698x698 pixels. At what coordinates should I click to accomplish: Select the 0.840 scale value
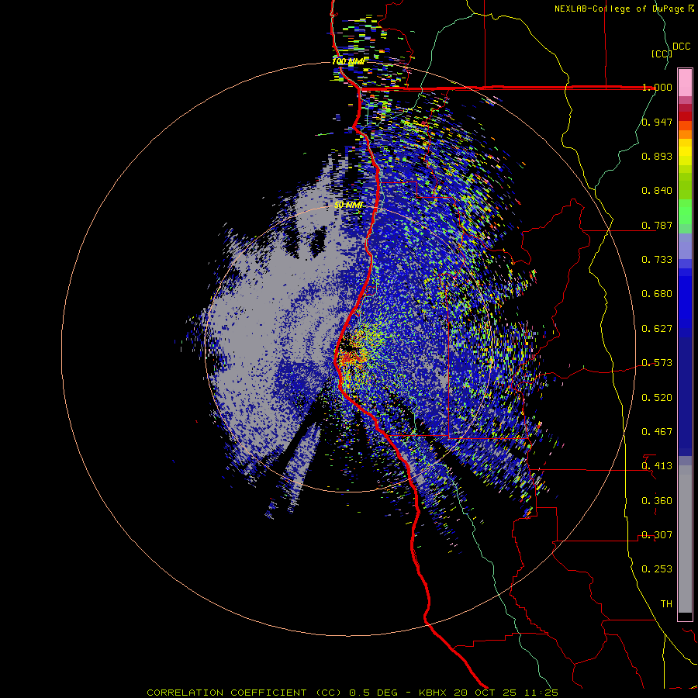[657, 191]
